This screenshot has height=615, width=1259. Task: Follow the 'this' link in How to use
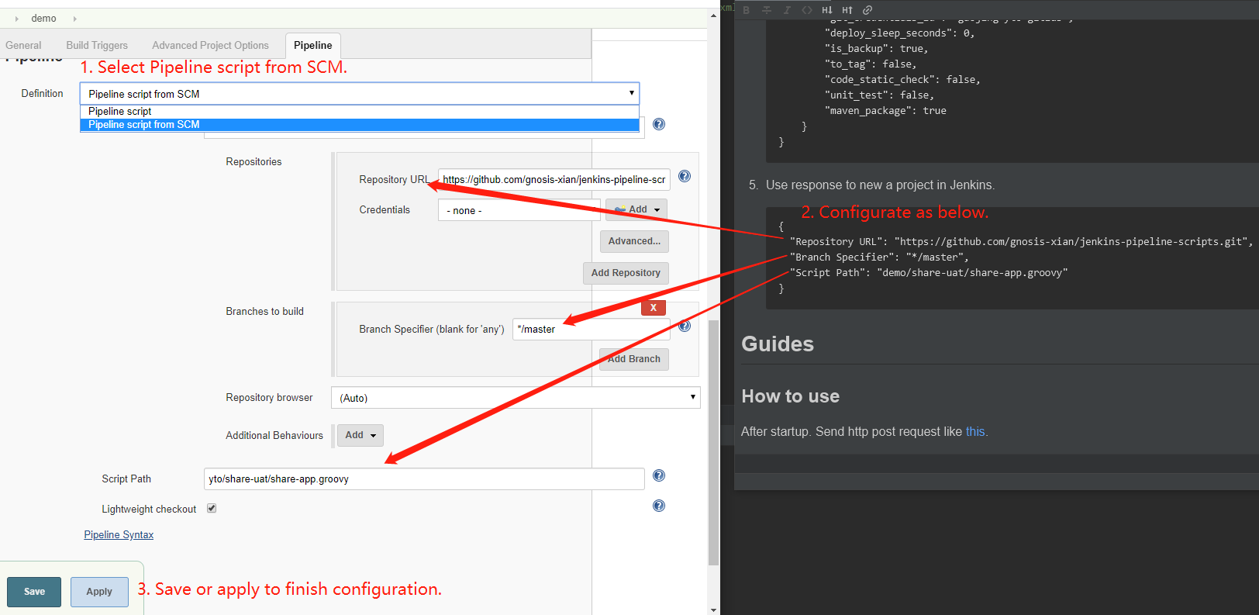coord(975,432)
